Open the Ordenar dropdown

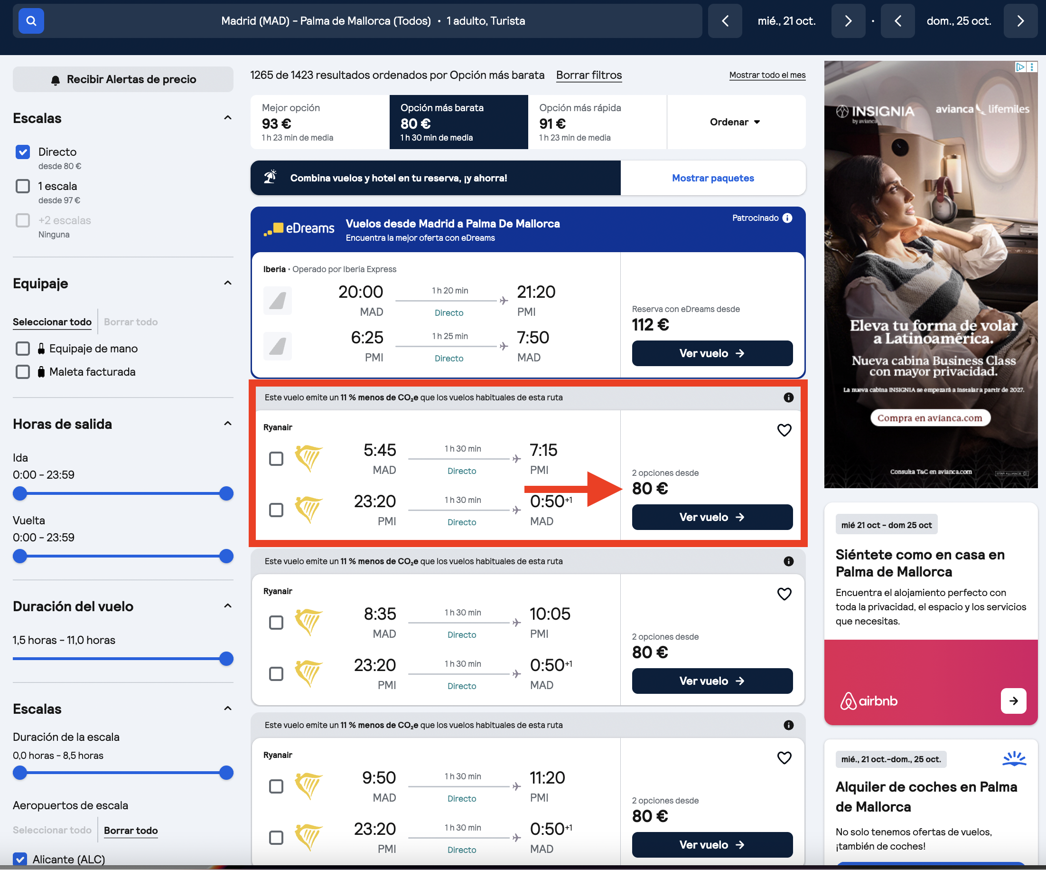point(736,122)
